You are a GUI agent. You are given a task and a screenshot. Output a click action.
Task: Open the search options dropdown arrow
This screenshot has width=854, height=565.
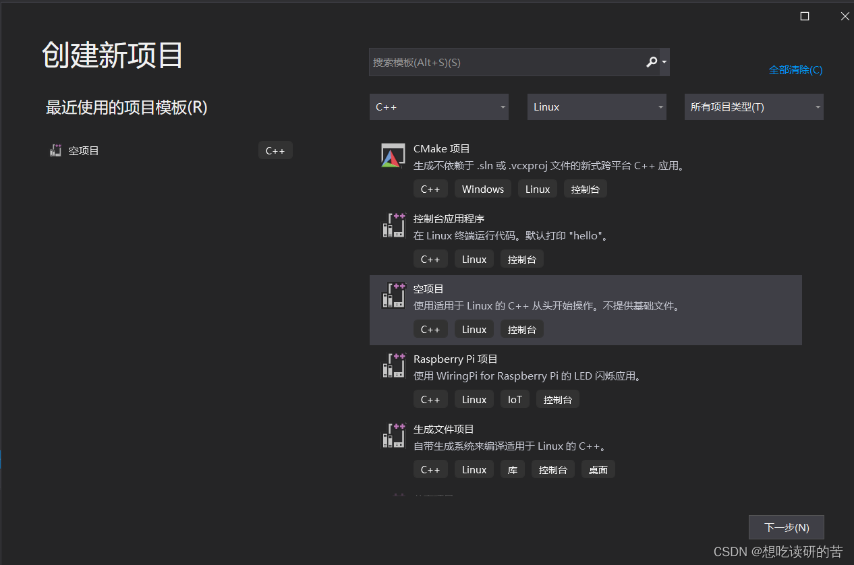664,62
